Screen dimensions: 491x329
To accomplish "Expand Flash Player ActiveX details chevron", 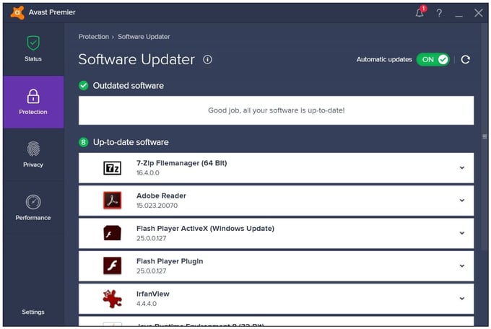I will click(x=462, y=233).
